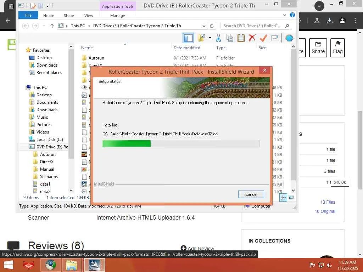Open browser profile account icon
363x272 pixels.
click(x=342, y=21)
